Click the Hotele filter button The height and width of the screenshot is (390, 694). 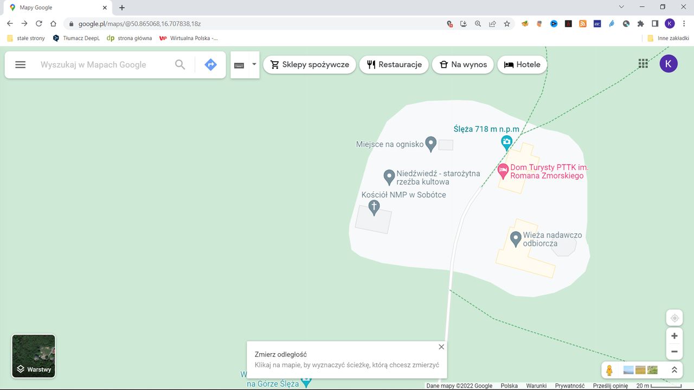[522, 64]
